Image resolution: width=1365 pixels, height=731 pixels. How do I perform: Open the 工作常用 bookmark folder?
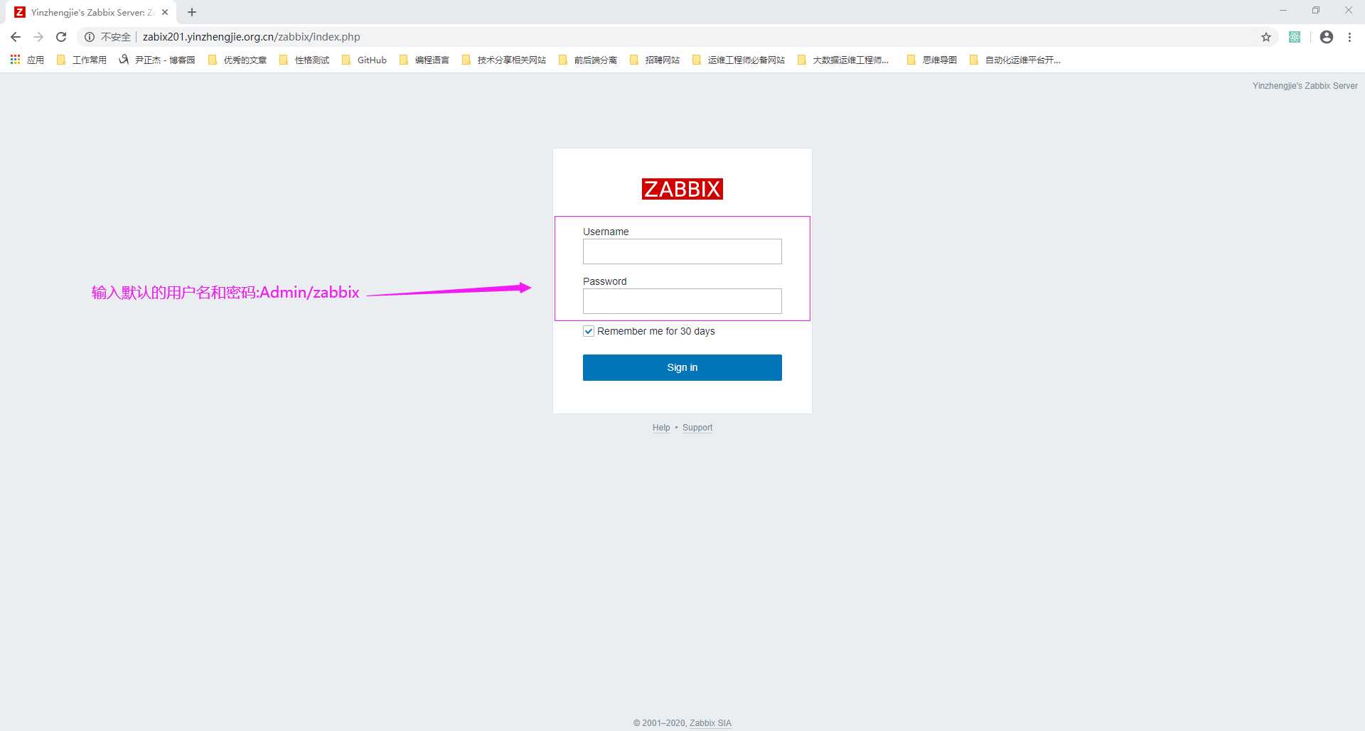tap(81, 60)
